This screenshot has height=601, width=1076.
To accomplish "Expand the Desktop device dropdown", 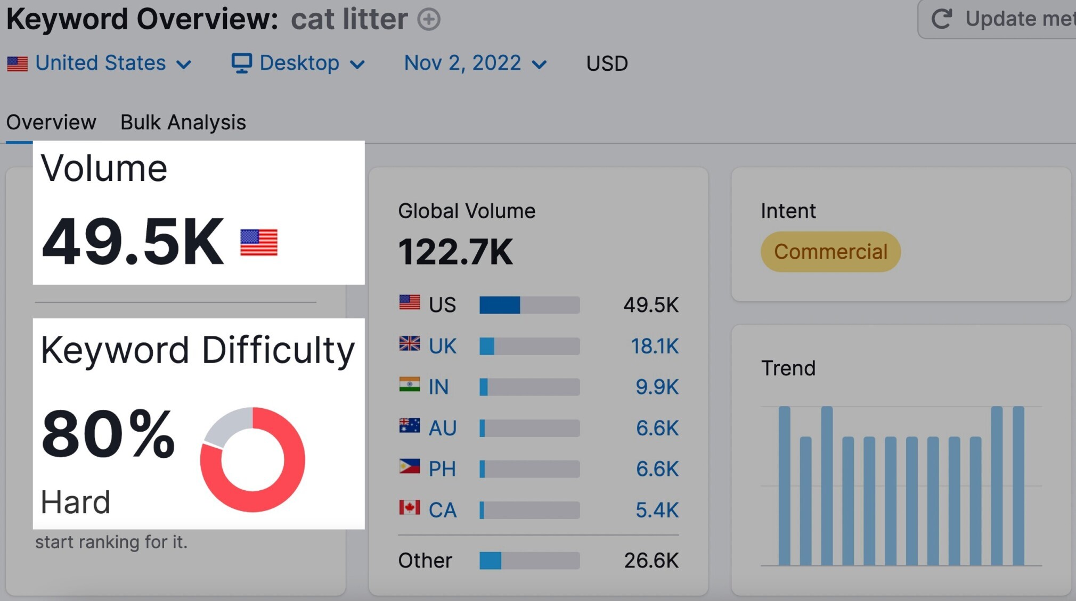I will pos(298,63).
